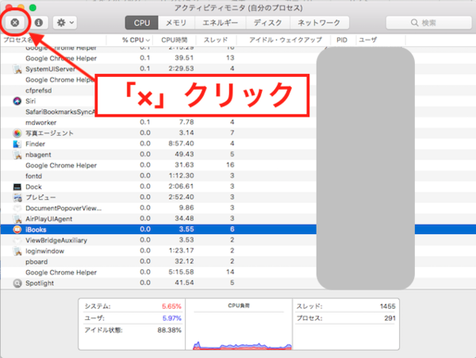The width and height of the screenshot is (476, 358).
Task: Click the inspect process info (i) button
Action: [38, 23]
